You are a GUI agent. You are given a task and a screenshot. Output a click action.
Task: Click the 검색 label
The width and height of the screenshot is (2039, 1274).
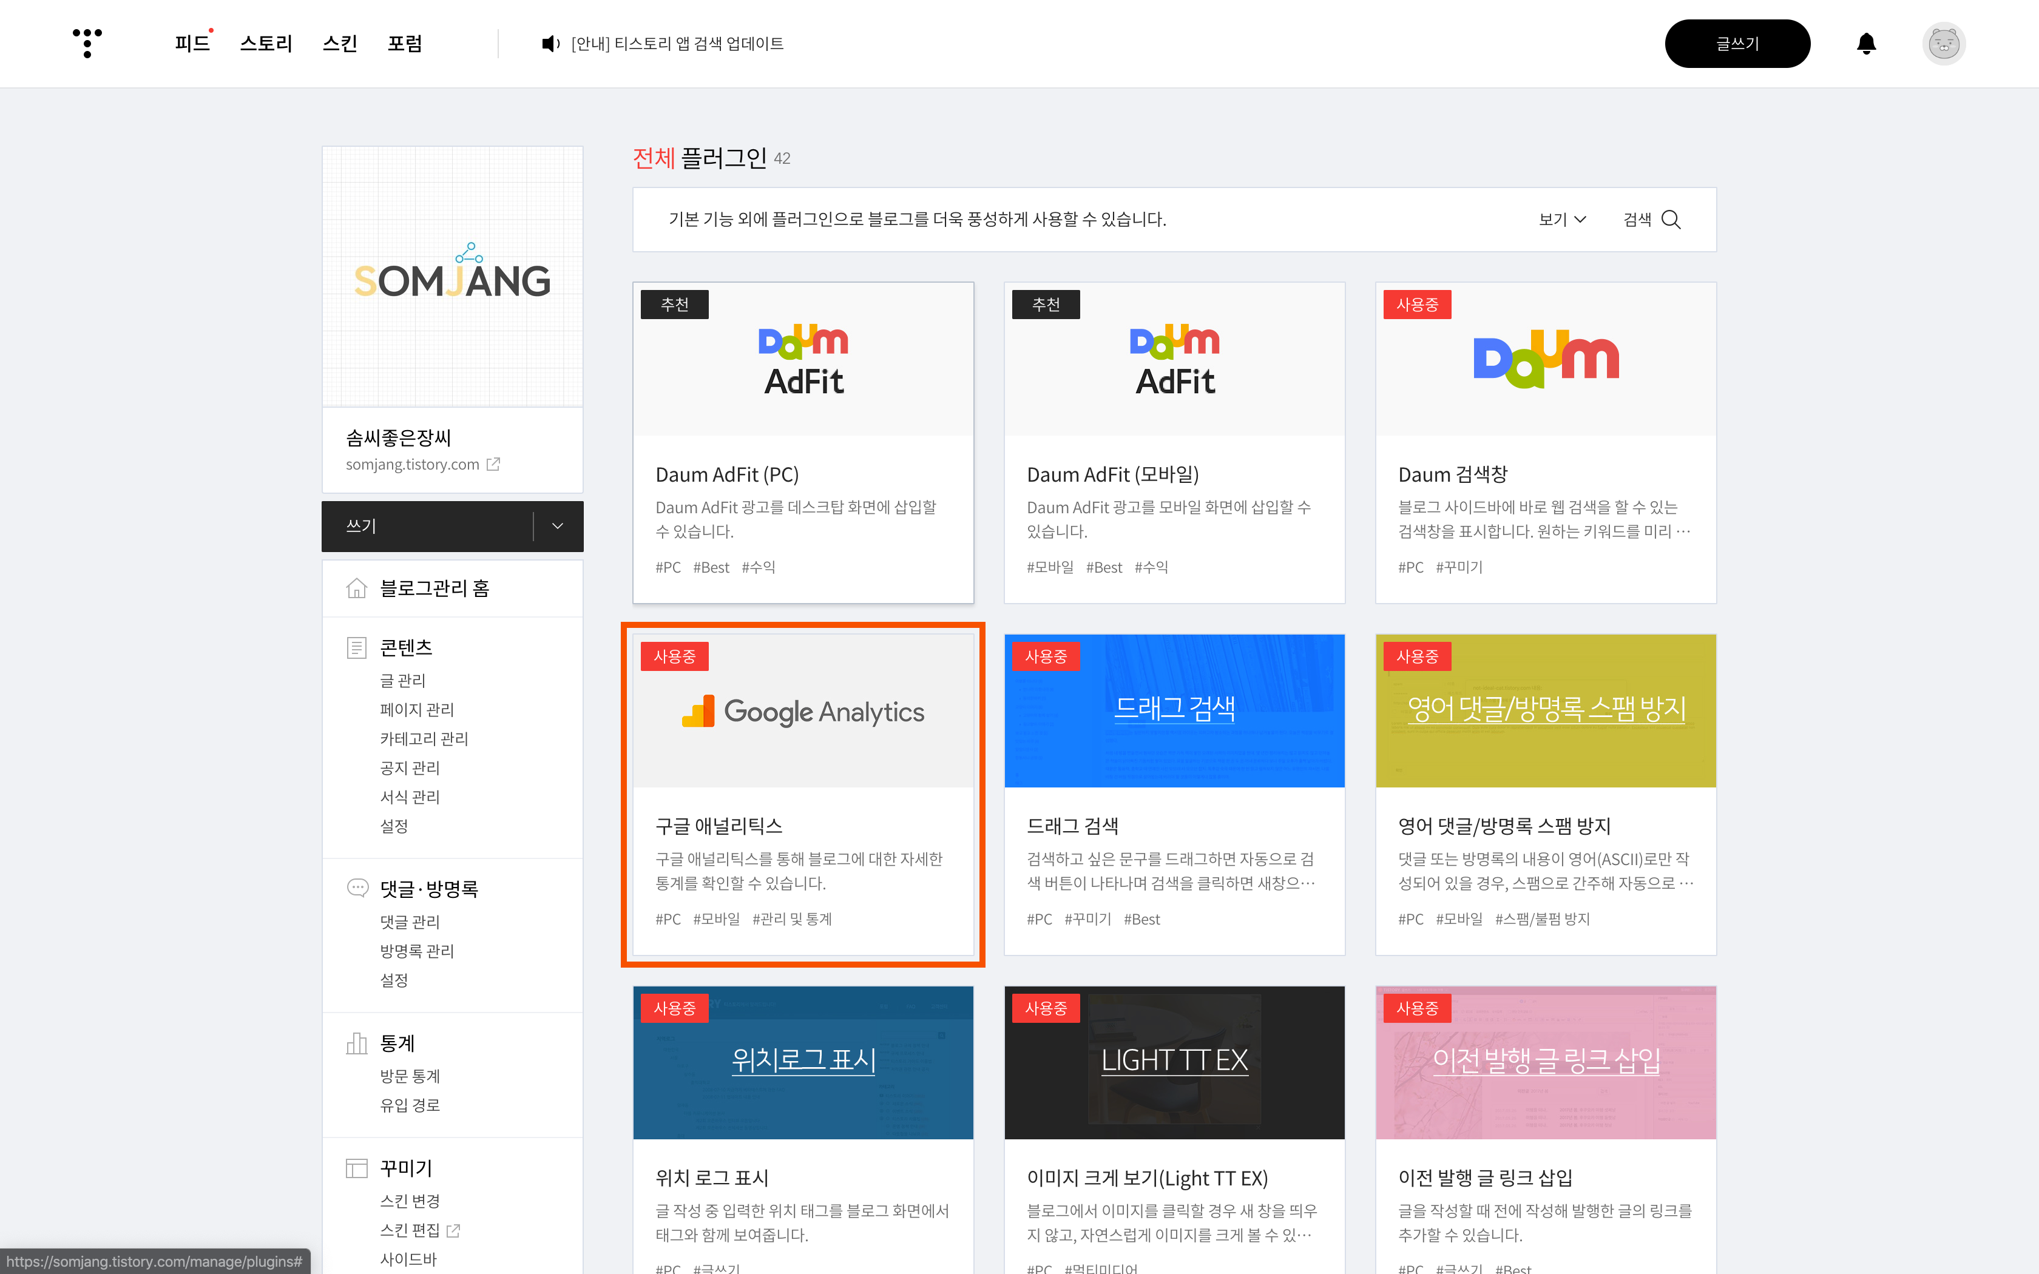coord(1637,219)
